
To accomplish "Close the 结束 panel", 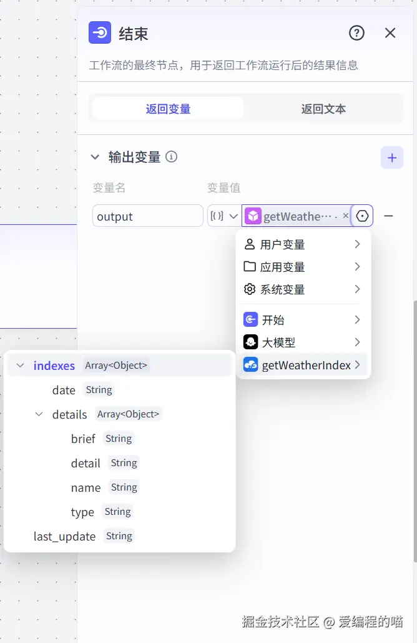I will pyautogui.click(x=390, y=32).
